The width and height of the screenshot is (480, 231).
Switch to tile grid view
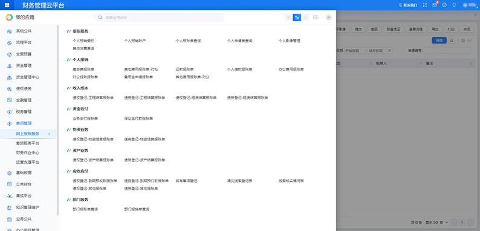[288, 18]
